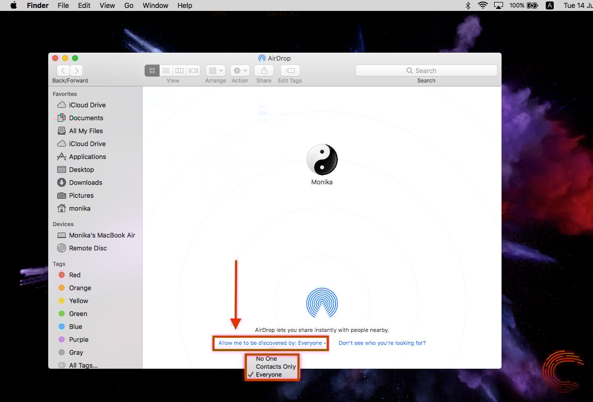Image resolution: width=593 pixels, height=402 pixels.
Task: Open the Go menu
Action: coord(129,5)
